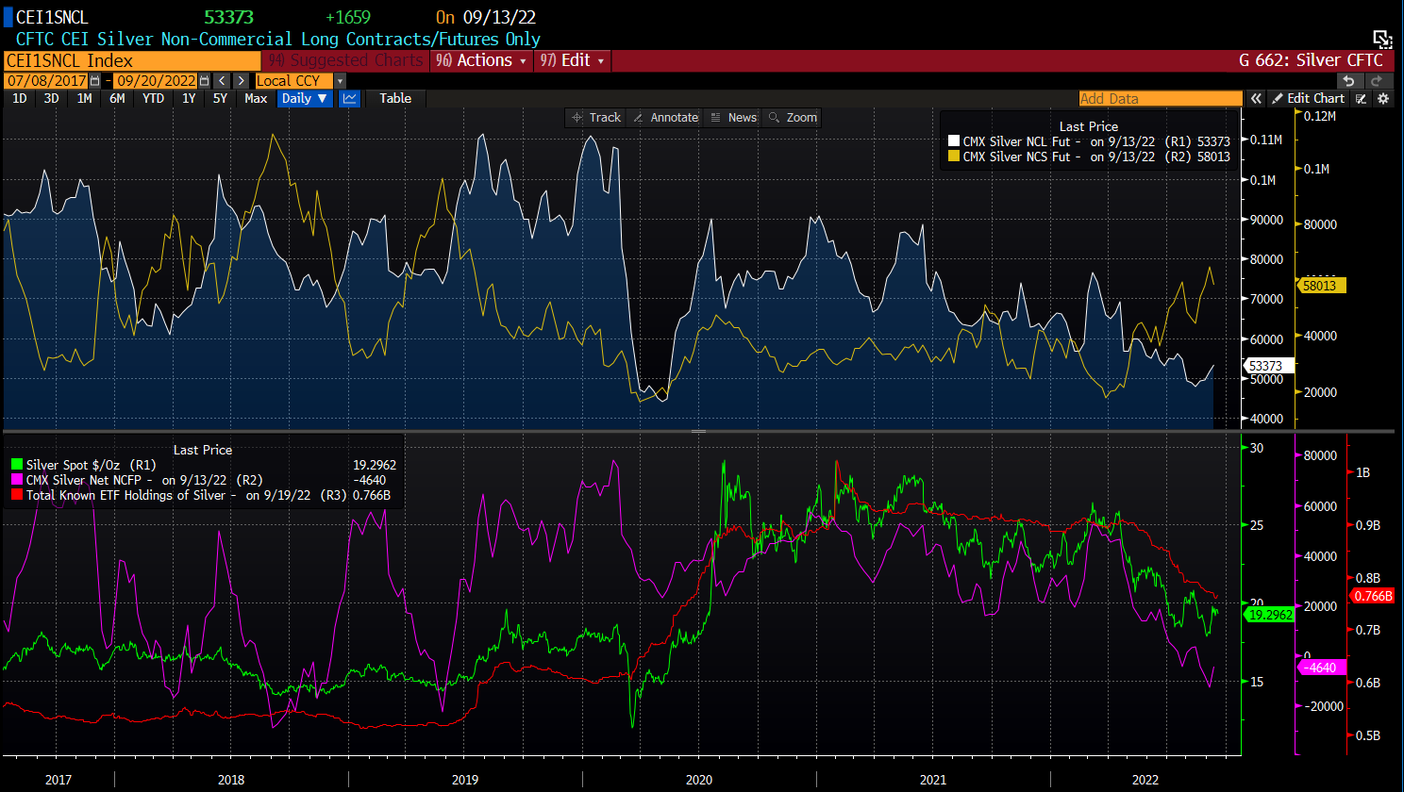The image size is (1404, 792).
Task: Open the start date calendar picker
Action: point(94,81)
